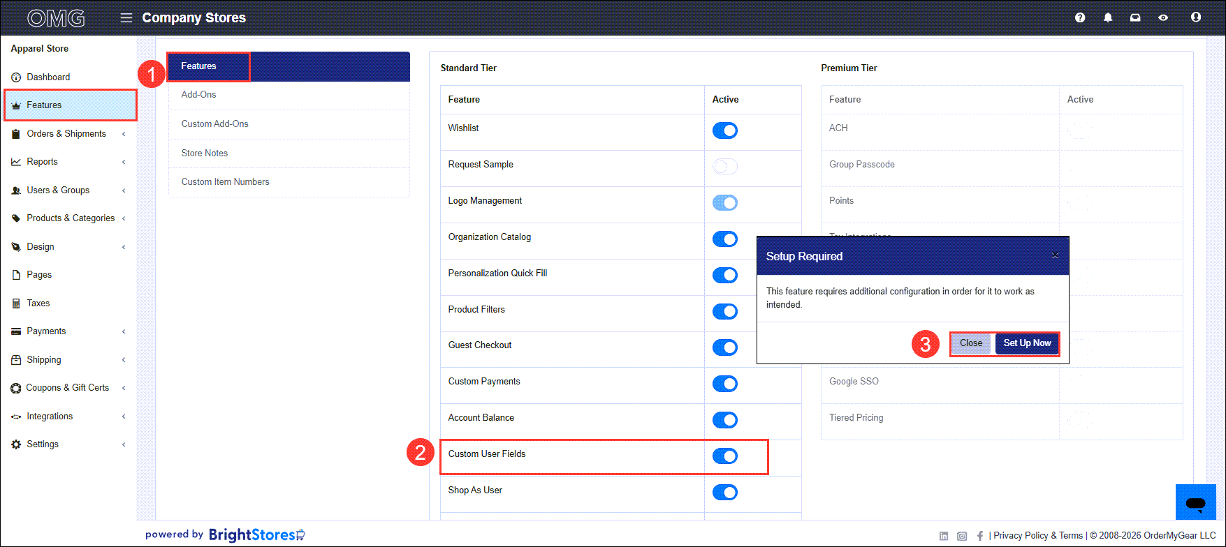The height and width of the screenshot is (547, 1226).
Task: Click the Settings gear icon
Action: coord(16,444)
